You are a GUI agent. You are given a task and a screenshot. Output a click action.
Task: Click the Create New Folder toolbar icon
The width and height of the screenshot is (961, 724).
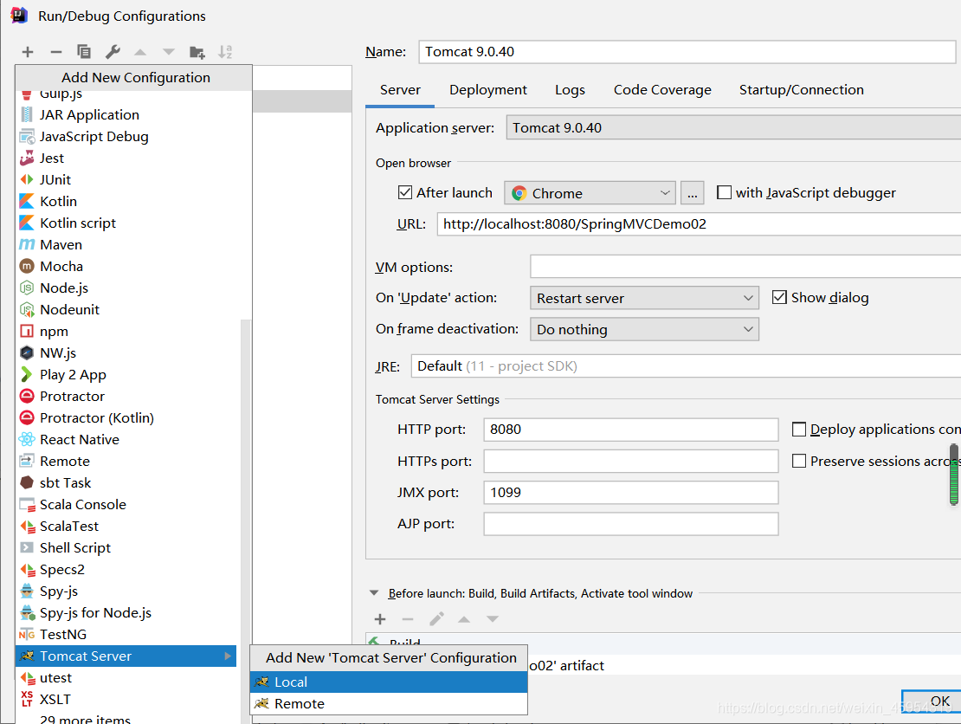pyautogui.click(x=197, y=52)
